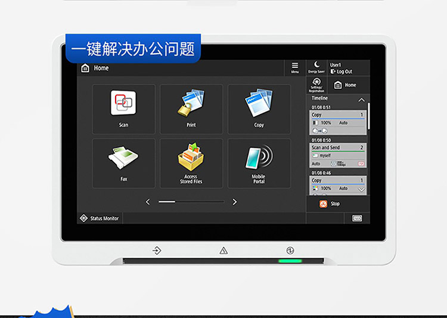Select the 0:51 Copy timeline entry
Image resolution: width=447 pixels, height=318 pixels.
tap(338, 122)
